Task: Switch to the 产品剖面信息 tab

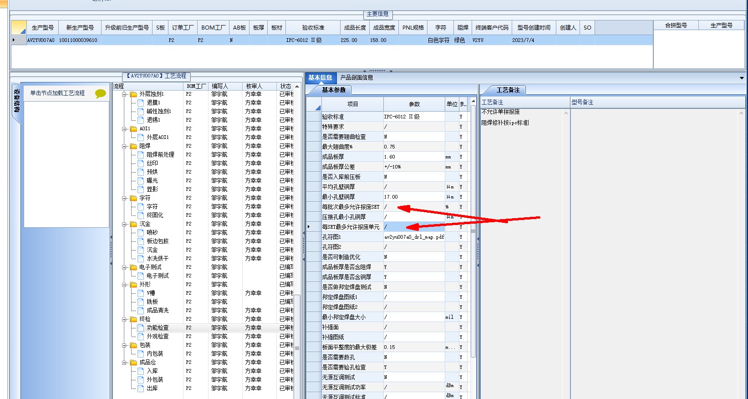Action: (x=356, y=77)
